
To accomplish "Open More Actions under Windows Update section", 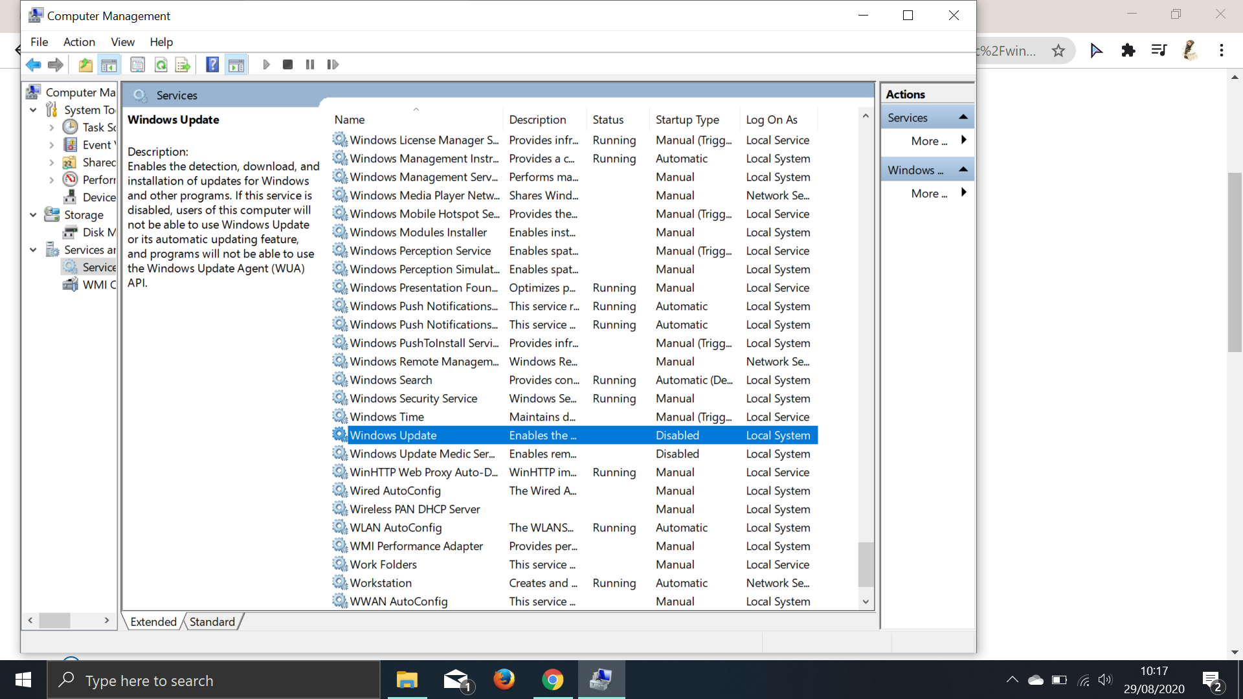I will pyautogui.click(x=928, y=194).
